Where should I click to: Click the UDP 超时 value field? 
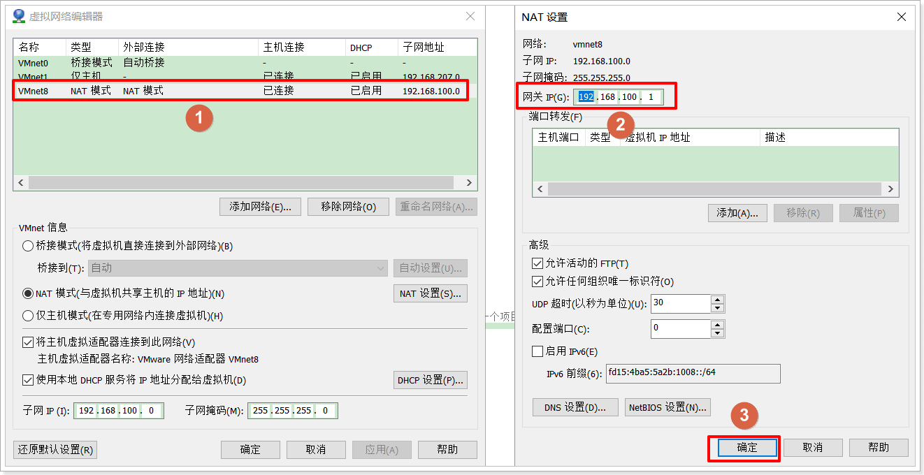(681, 304)
